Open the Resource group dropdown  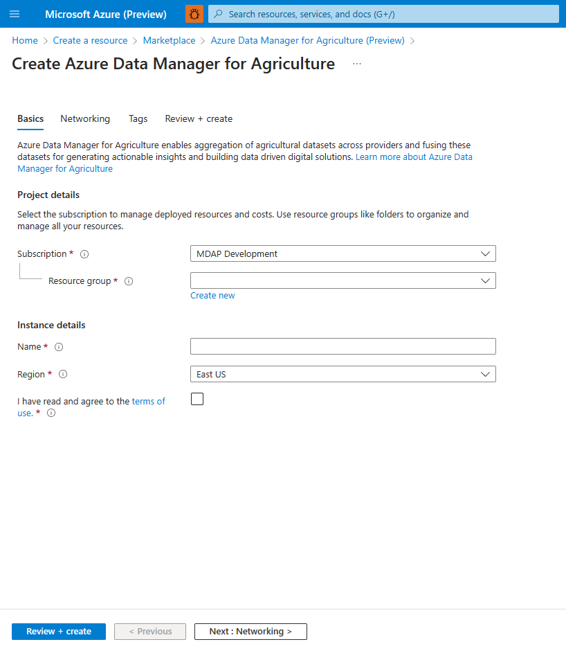coord(343,280)
